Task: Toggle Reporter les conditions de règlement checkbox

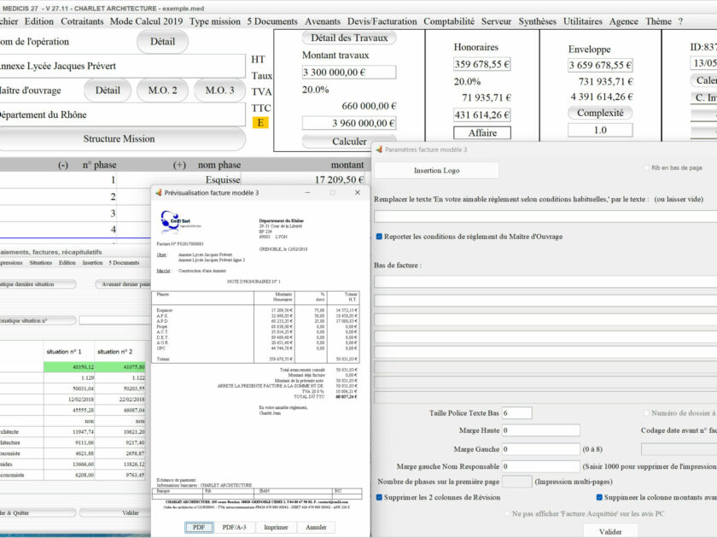Action: [379, 237]
